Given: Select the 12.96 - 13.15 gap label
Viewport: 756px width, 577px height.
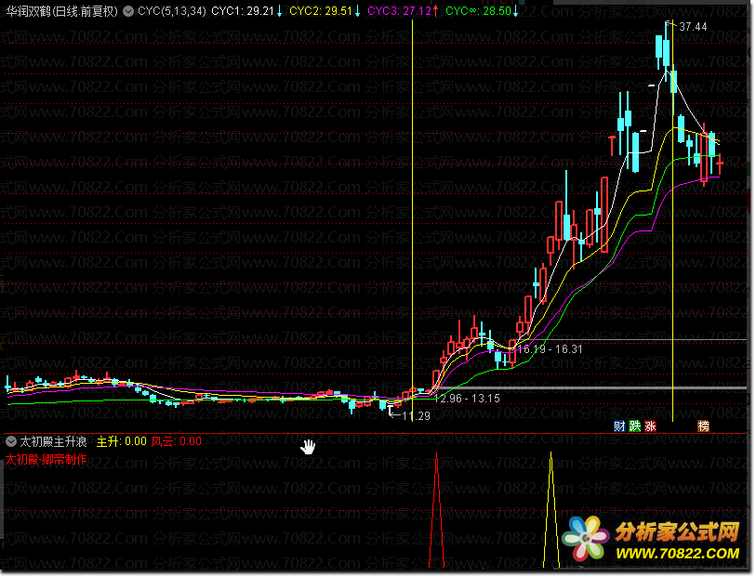Looking at the screenshot, I should [467, 399].
